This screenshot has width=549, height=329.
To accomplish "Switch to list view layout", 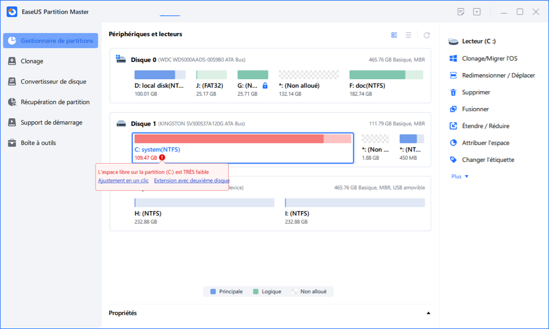I will pos(408,35).
